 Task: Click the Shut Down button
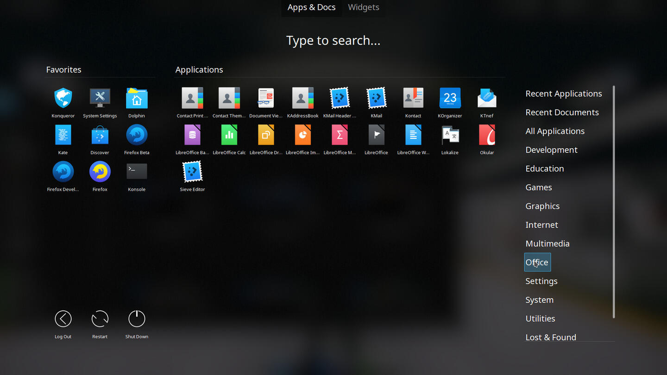tap(137, 324)
